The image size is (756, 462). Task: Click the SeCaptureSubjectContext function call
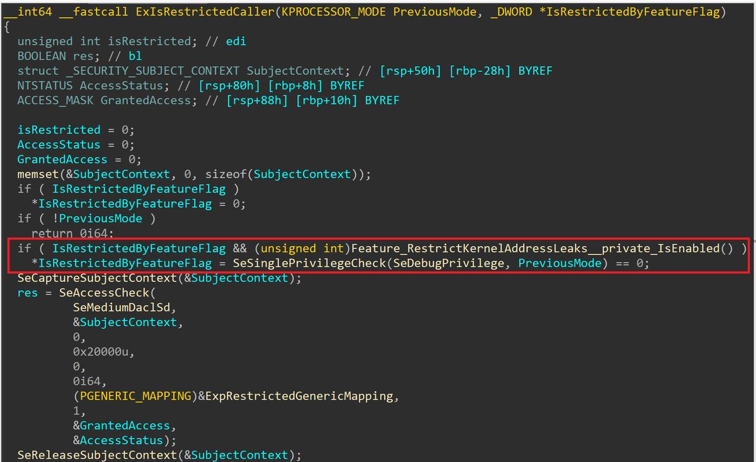click(96, 278)
